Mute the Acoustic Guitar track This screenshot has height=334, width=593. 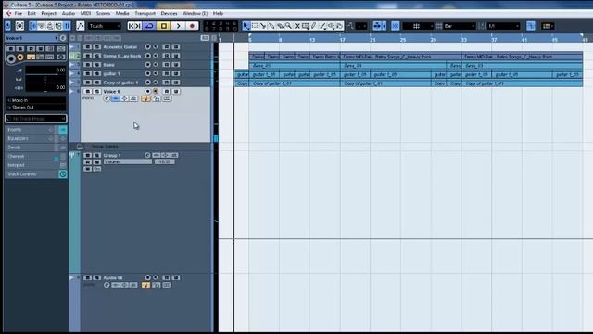point(88,47)
